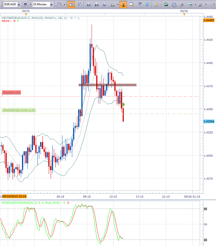This screenshot has width=216, height=246.
Task: Click the 05:15 time axis label
Action: click(x=60, y=196)
